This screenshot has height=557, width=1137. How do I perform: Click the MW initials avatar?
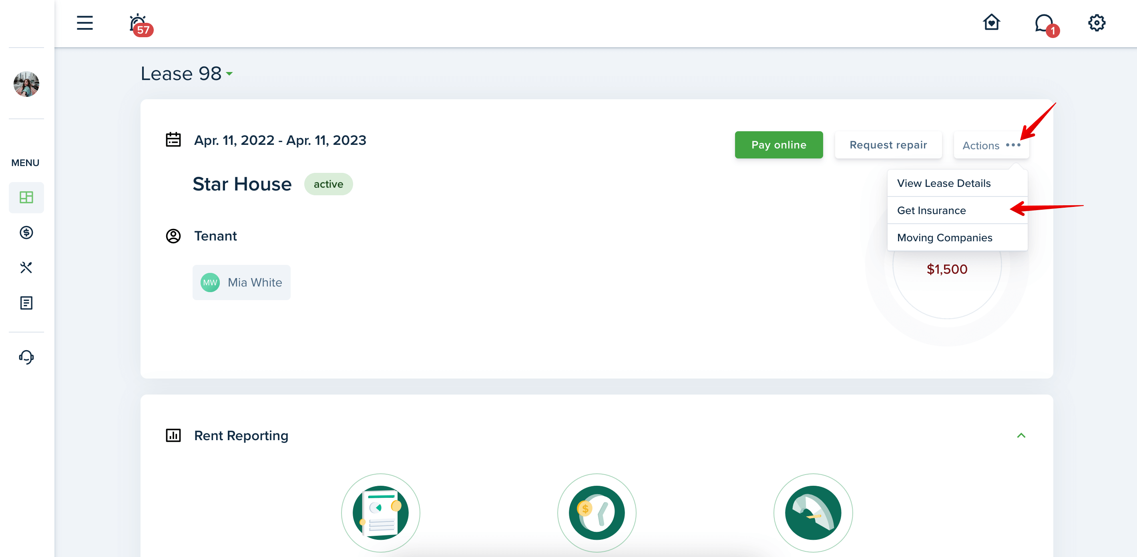coord(210,282)
